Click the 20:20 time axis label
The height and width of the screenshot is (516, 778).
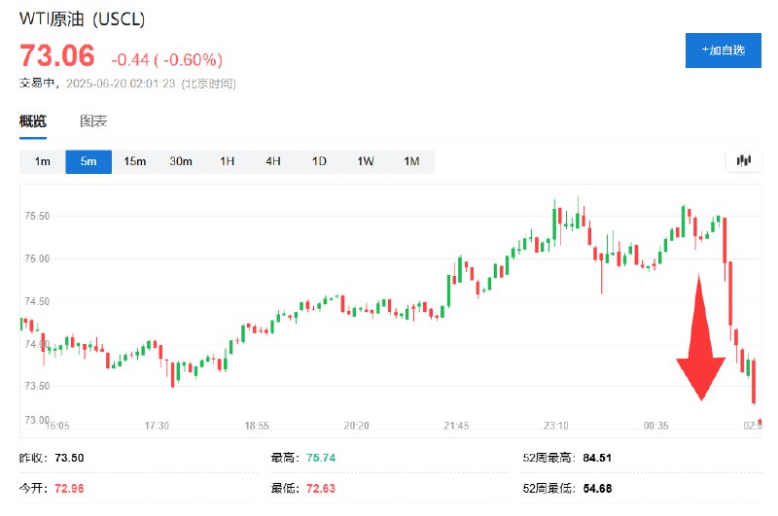tap(356, 426)
